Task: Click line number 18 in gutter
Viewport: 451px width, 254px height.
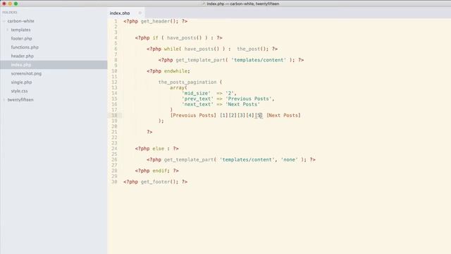Action: pyautogui.click(x=114, y=115)
